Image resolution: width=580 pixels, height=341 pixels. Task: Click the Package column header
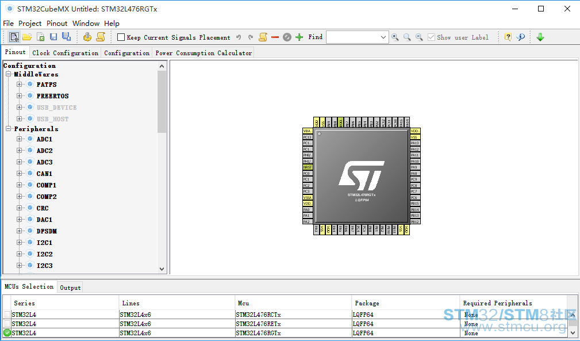coord(405,303)
